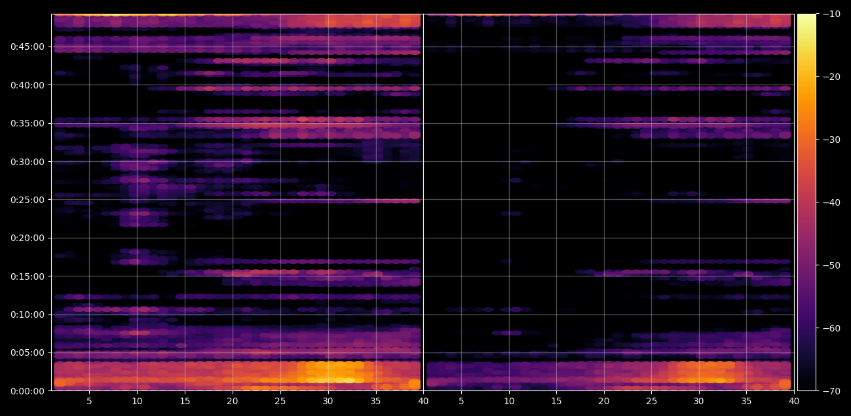Click the −60 colorbar tick label
The width and height of the screenshot is (851, 416).
[x=831, y=328]
